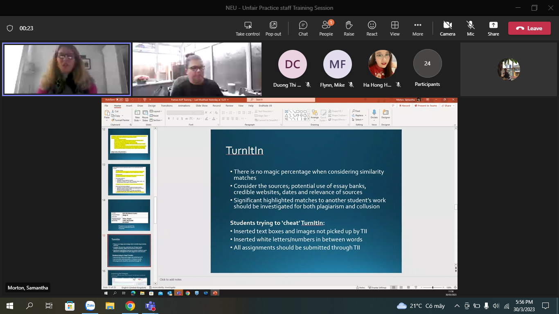The width and height of the screenshot is (559, 314).
Task: Click Format Painter in the ribbon
Action: click(x=121, y=120)
